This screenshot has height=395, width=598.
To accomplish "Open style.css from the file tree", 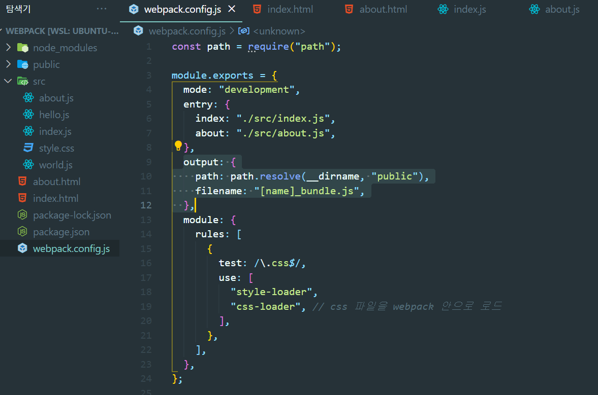I will tap(56, 148).
